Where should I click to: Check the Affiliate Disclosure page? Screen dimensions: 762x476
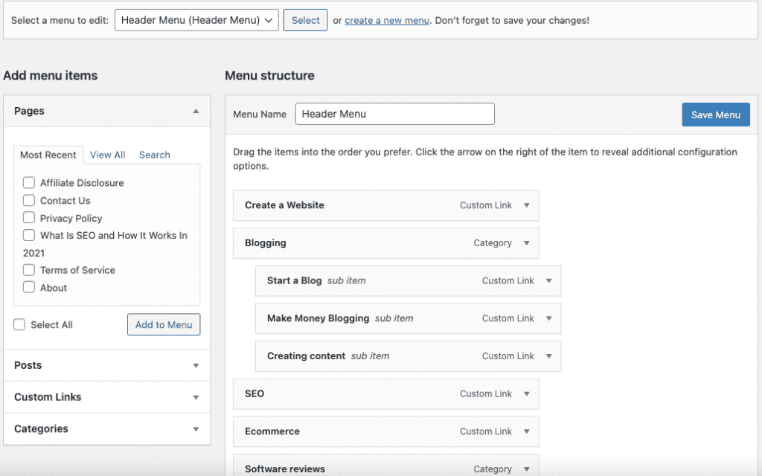(28, 182)
